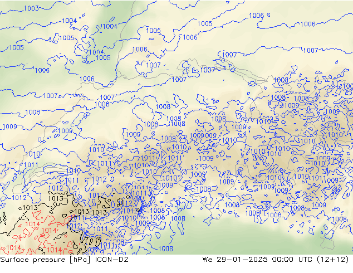The width and height of the screenshot is (353, 273).
Task: Click the "(12+12)" forecast offset text
Action: tap(332, 260)
